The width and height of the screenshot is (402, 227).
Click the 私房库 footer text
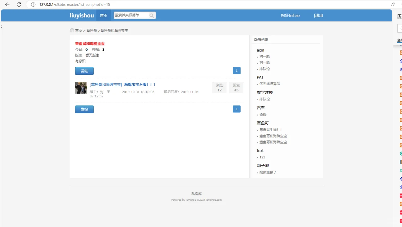tap(196, 194)
